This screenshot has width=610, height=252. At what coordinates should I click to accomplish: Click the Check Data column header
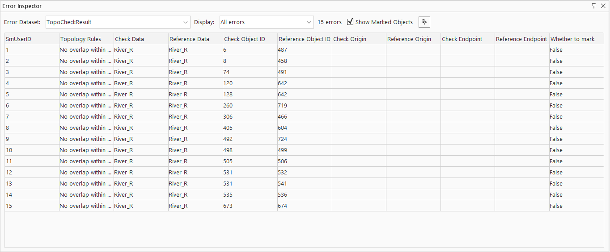click(x=140, y=39)
